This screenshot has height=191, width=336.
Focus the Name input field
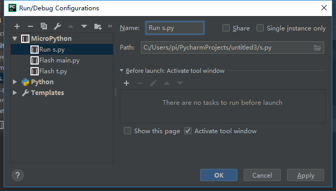pos(175,28)
